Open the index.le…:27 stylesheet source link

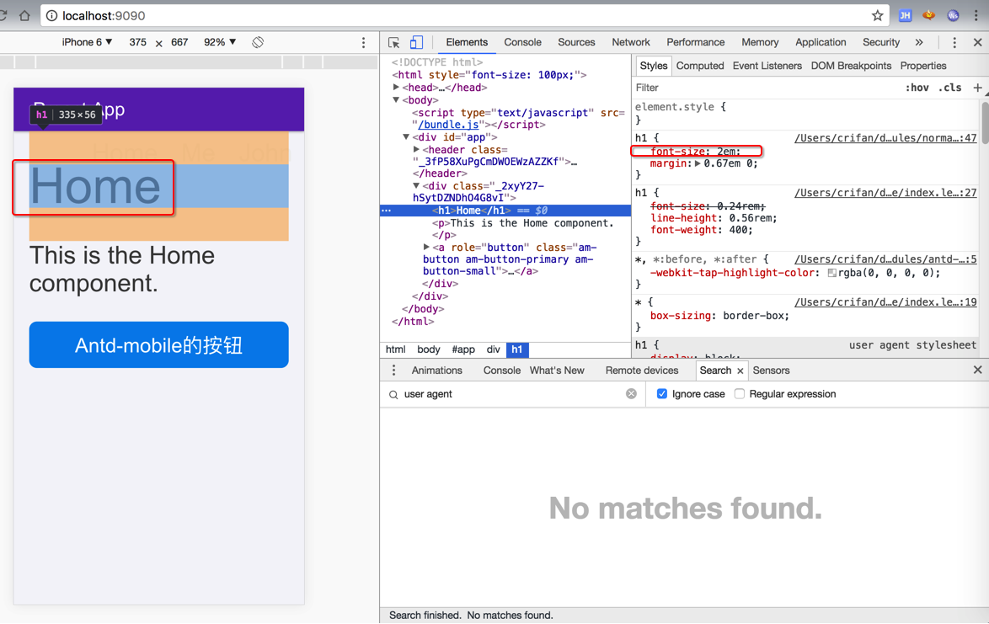885,193
